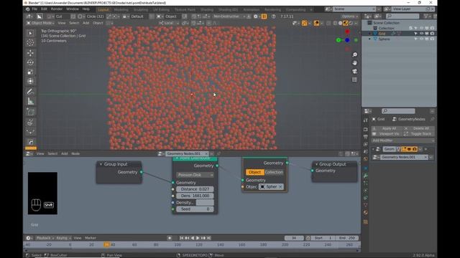Click the red Z axis gizmo dot
460x258 pixels.
(x=347, y=32)
